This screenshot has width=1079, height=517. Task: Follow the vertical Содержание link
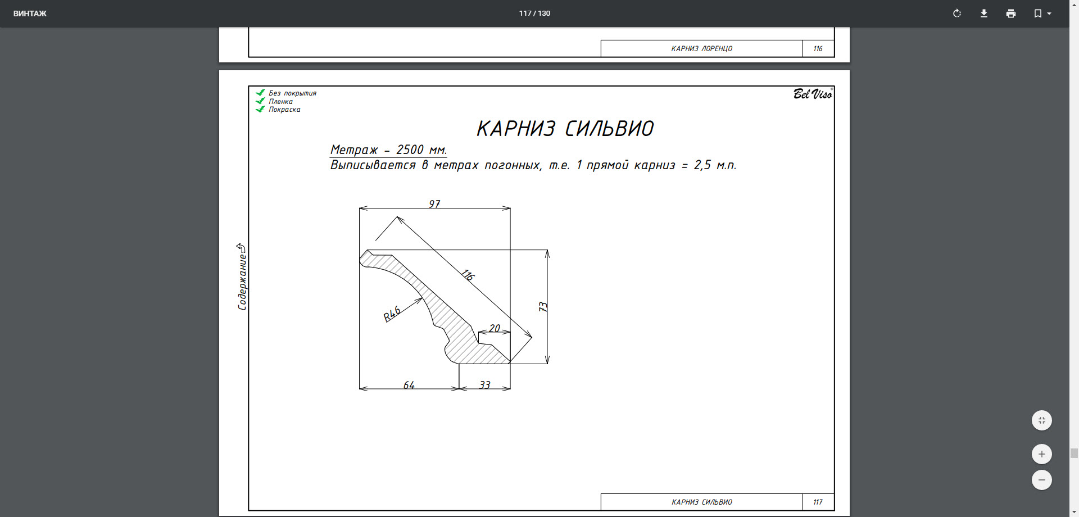click(x=242, y=276)
